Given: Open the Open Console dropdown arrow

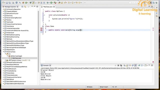Looking at the screenshot, I should click(x=147, y=65).
